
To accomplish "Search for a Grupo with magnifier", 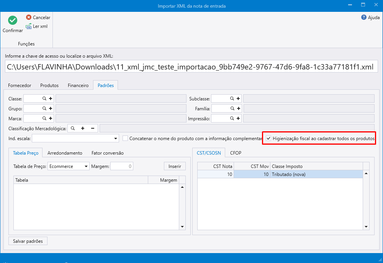I will coord(44,108).
